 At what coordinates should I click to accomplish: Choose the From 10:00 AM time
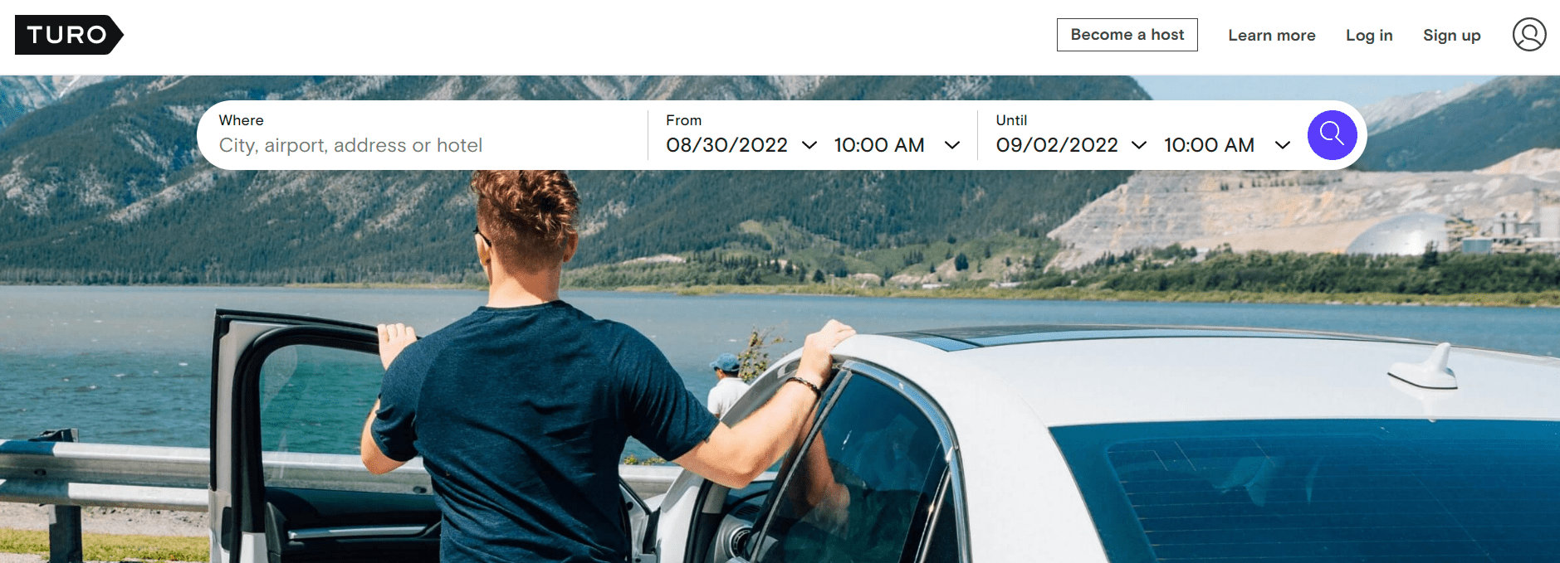[x=879, y=145]
